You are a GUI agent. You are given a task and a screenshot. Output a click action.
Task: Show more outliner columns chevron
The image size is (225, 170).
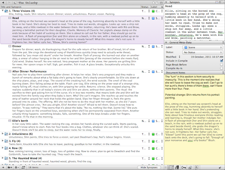pyautogui.click(x=162, y=7)
